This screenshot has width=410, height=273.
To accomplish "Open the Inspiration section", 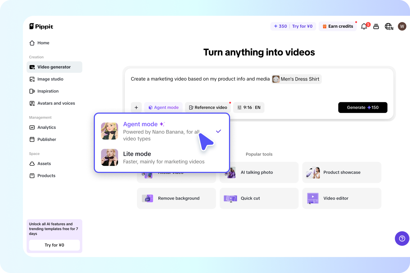I will [x=48, y=91].
